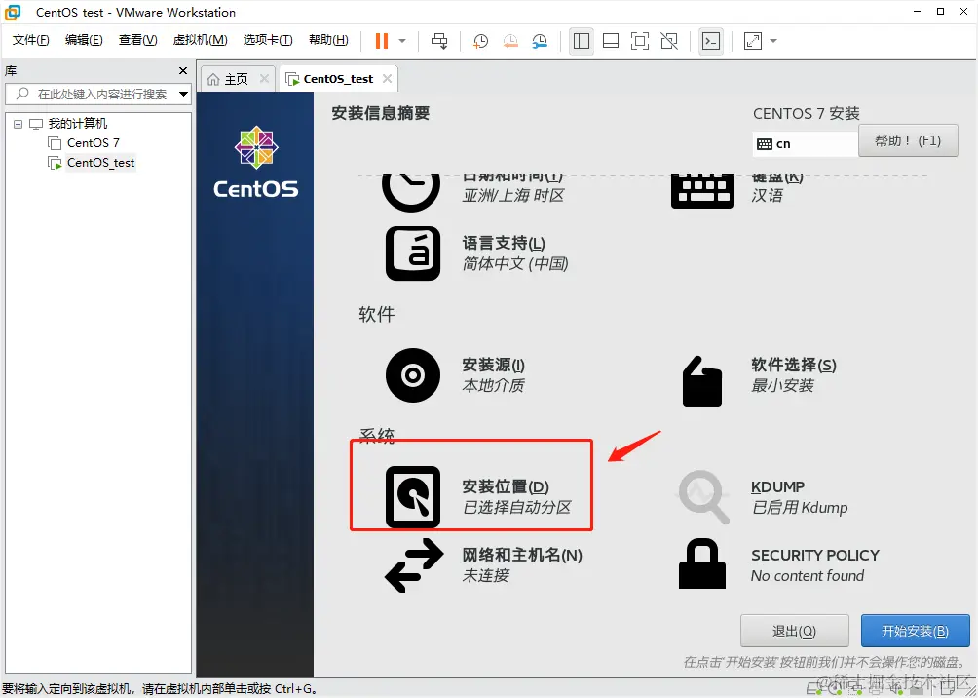Image resolution: width=978 pixels, height=698 pixels.
Task: Open the 查看(V) menu
Action: pyautogui.click(x=137, y=41)
